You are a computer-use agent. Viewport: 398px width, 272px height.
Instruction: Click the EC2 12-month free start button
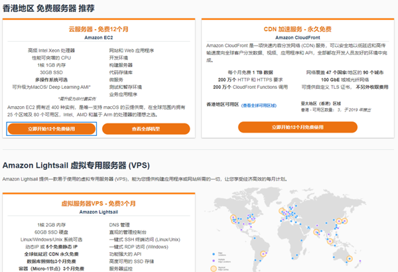[x=52, y=129]
